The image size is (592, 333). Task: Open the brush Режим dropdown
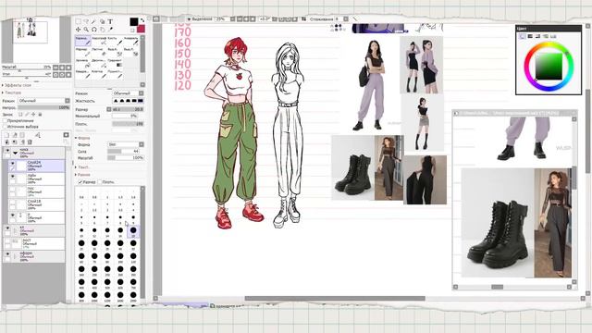click(129, 92)
